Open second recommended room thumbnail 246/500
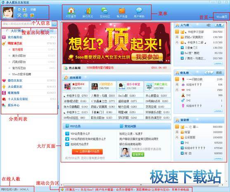This screenshot has width=230, height=192. 95,86
